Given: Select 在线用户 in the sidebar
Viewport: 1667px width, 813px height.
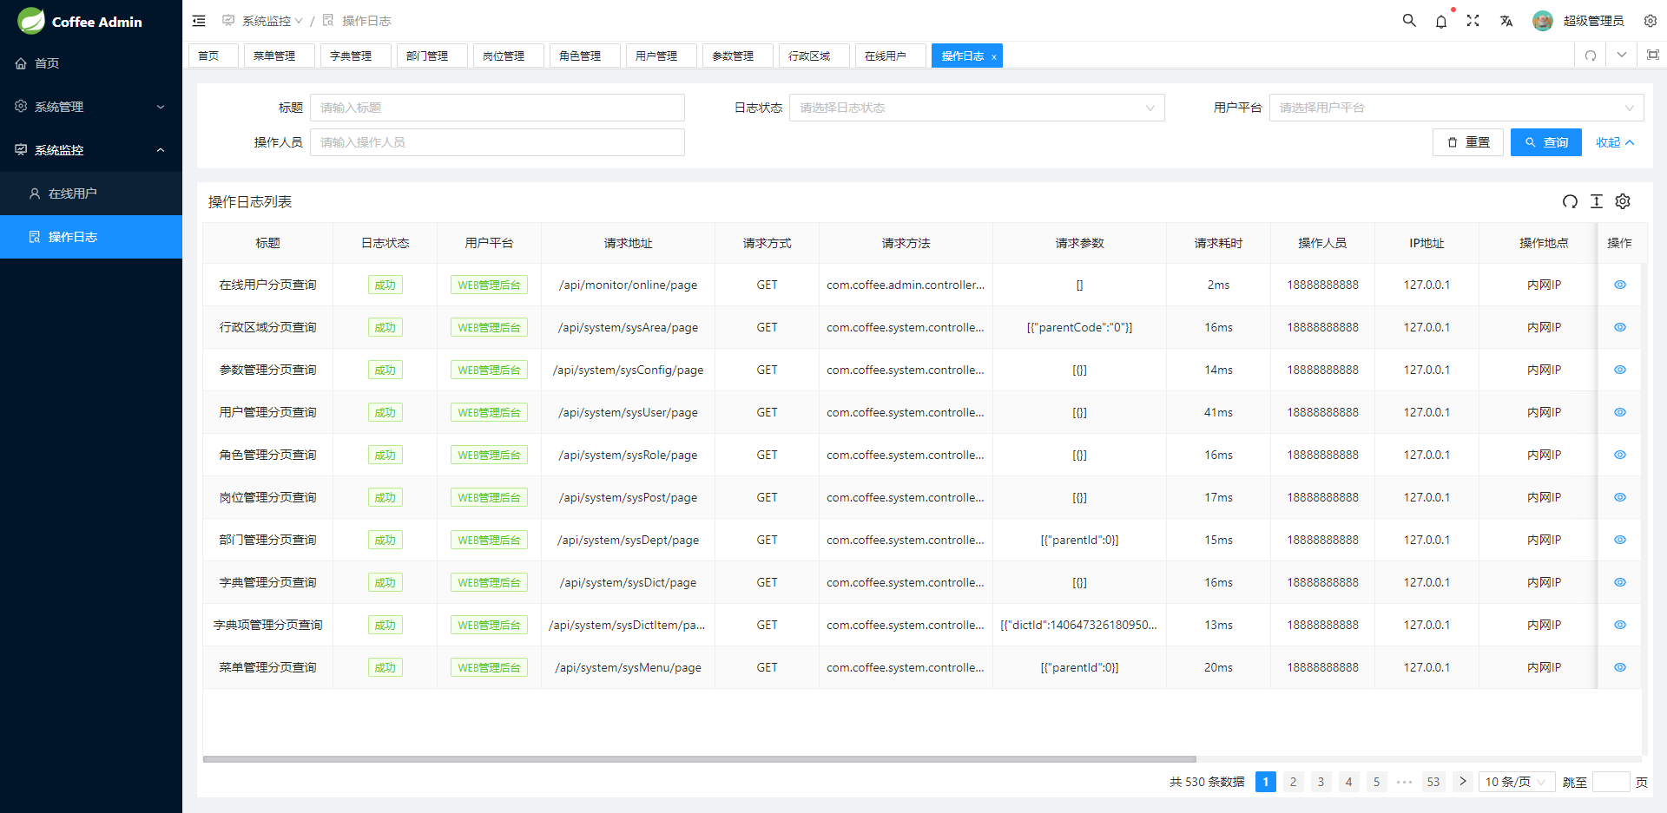Looking at the screenshot, I should (x=73, y=193).
